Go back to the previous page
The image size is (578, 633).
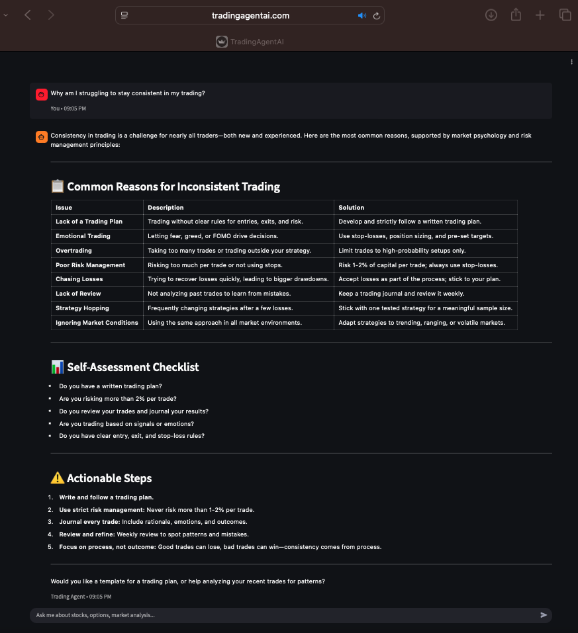coord(28,15)
